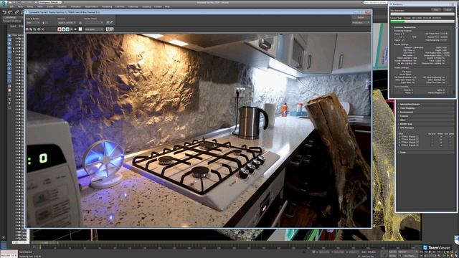Click Go to End playback control
Viewport: 459px width, 258px height.
tap(439, 252)
